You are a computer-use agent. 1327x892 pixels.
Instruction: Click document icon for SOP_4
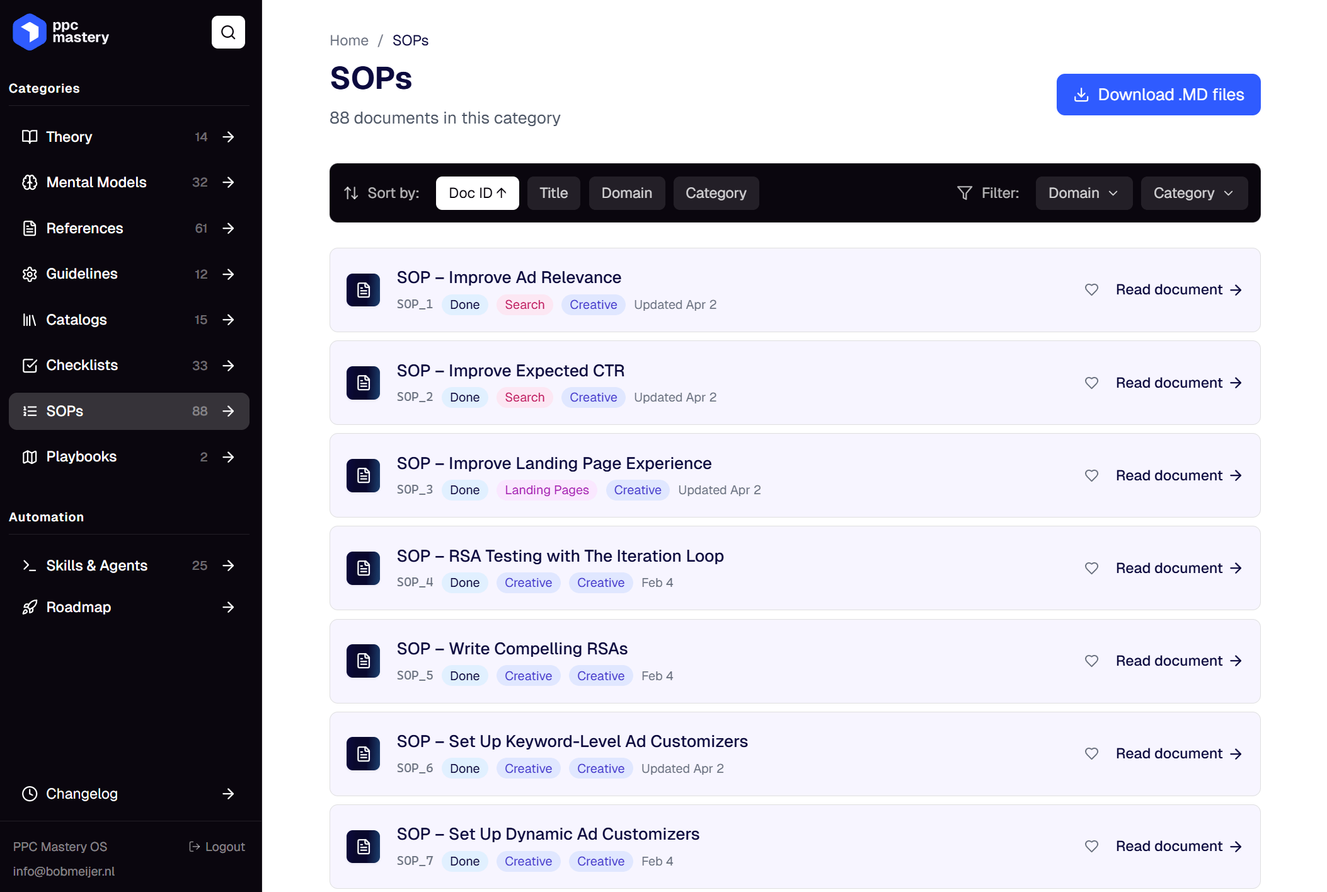363,568
